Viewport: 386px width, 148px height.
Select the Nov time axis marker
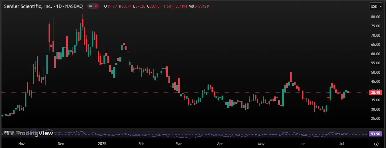coord(21,143)
